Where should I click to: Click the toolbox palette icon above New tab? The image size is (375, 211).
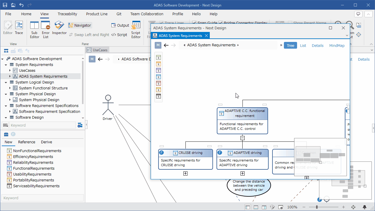tap(6, 134)
